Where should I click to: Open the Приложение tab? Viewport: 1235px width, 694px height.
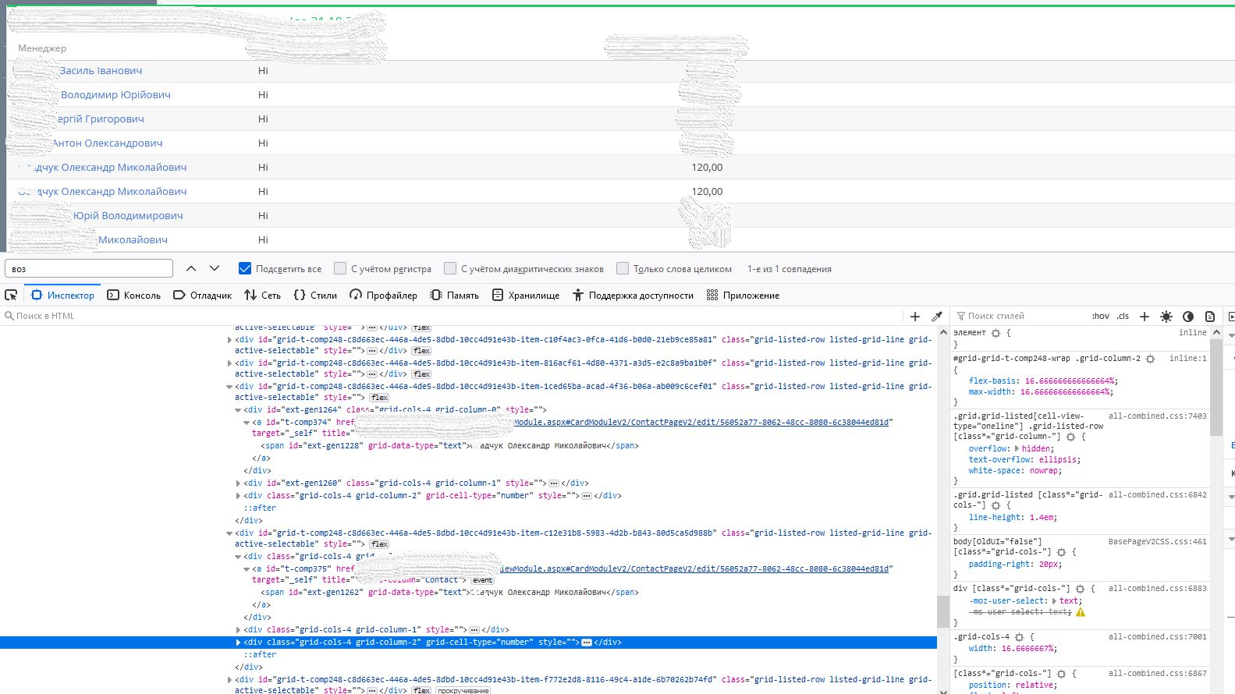click(x=743, y=295)
